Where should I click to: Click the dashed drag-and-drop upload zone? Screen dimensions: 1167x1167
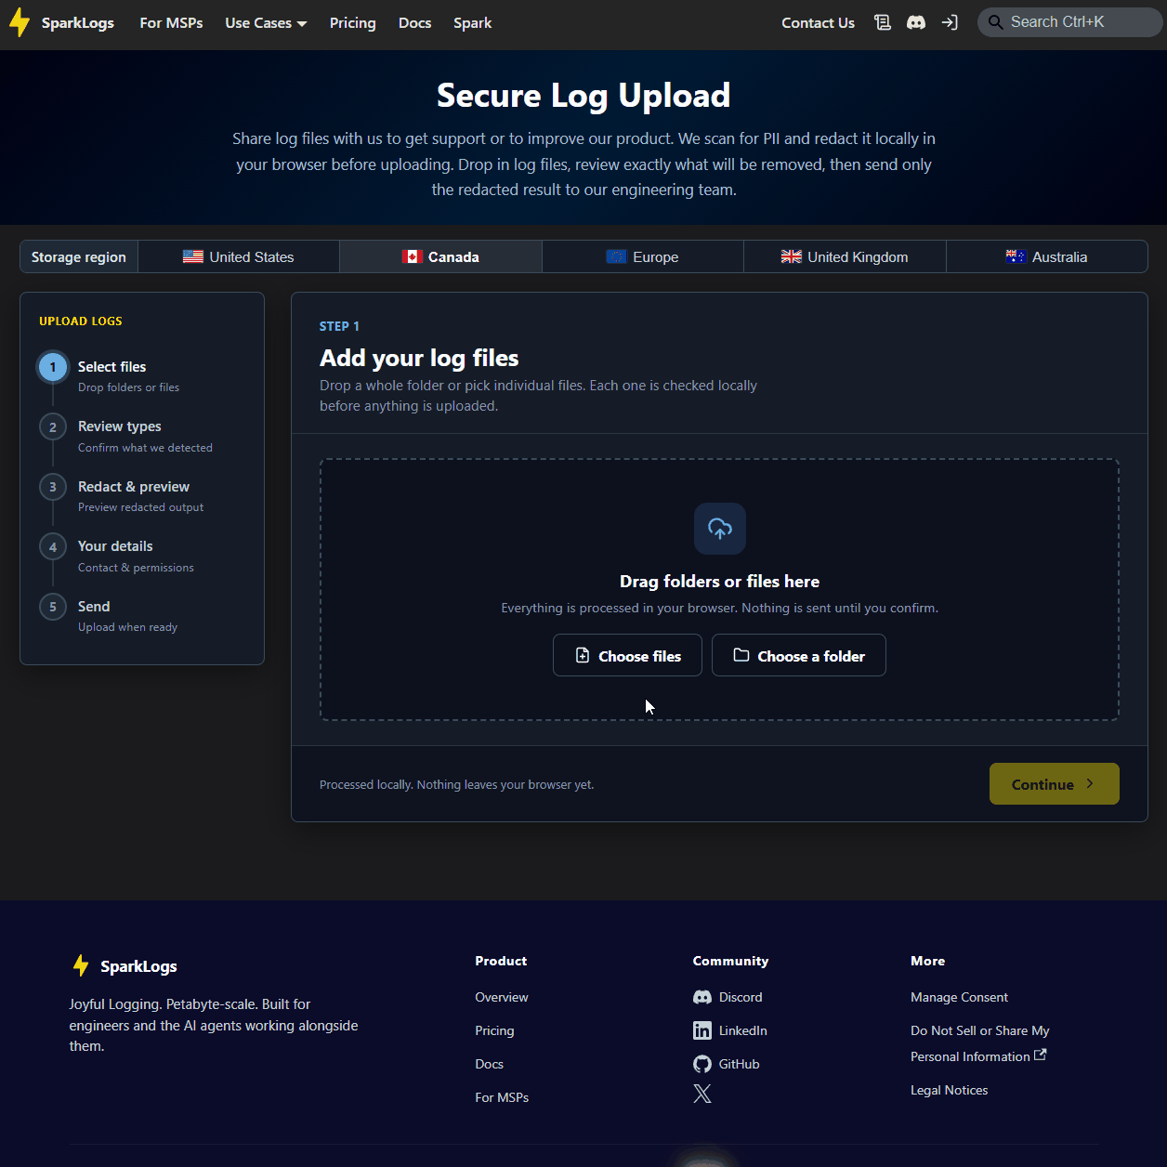[720, 589]
